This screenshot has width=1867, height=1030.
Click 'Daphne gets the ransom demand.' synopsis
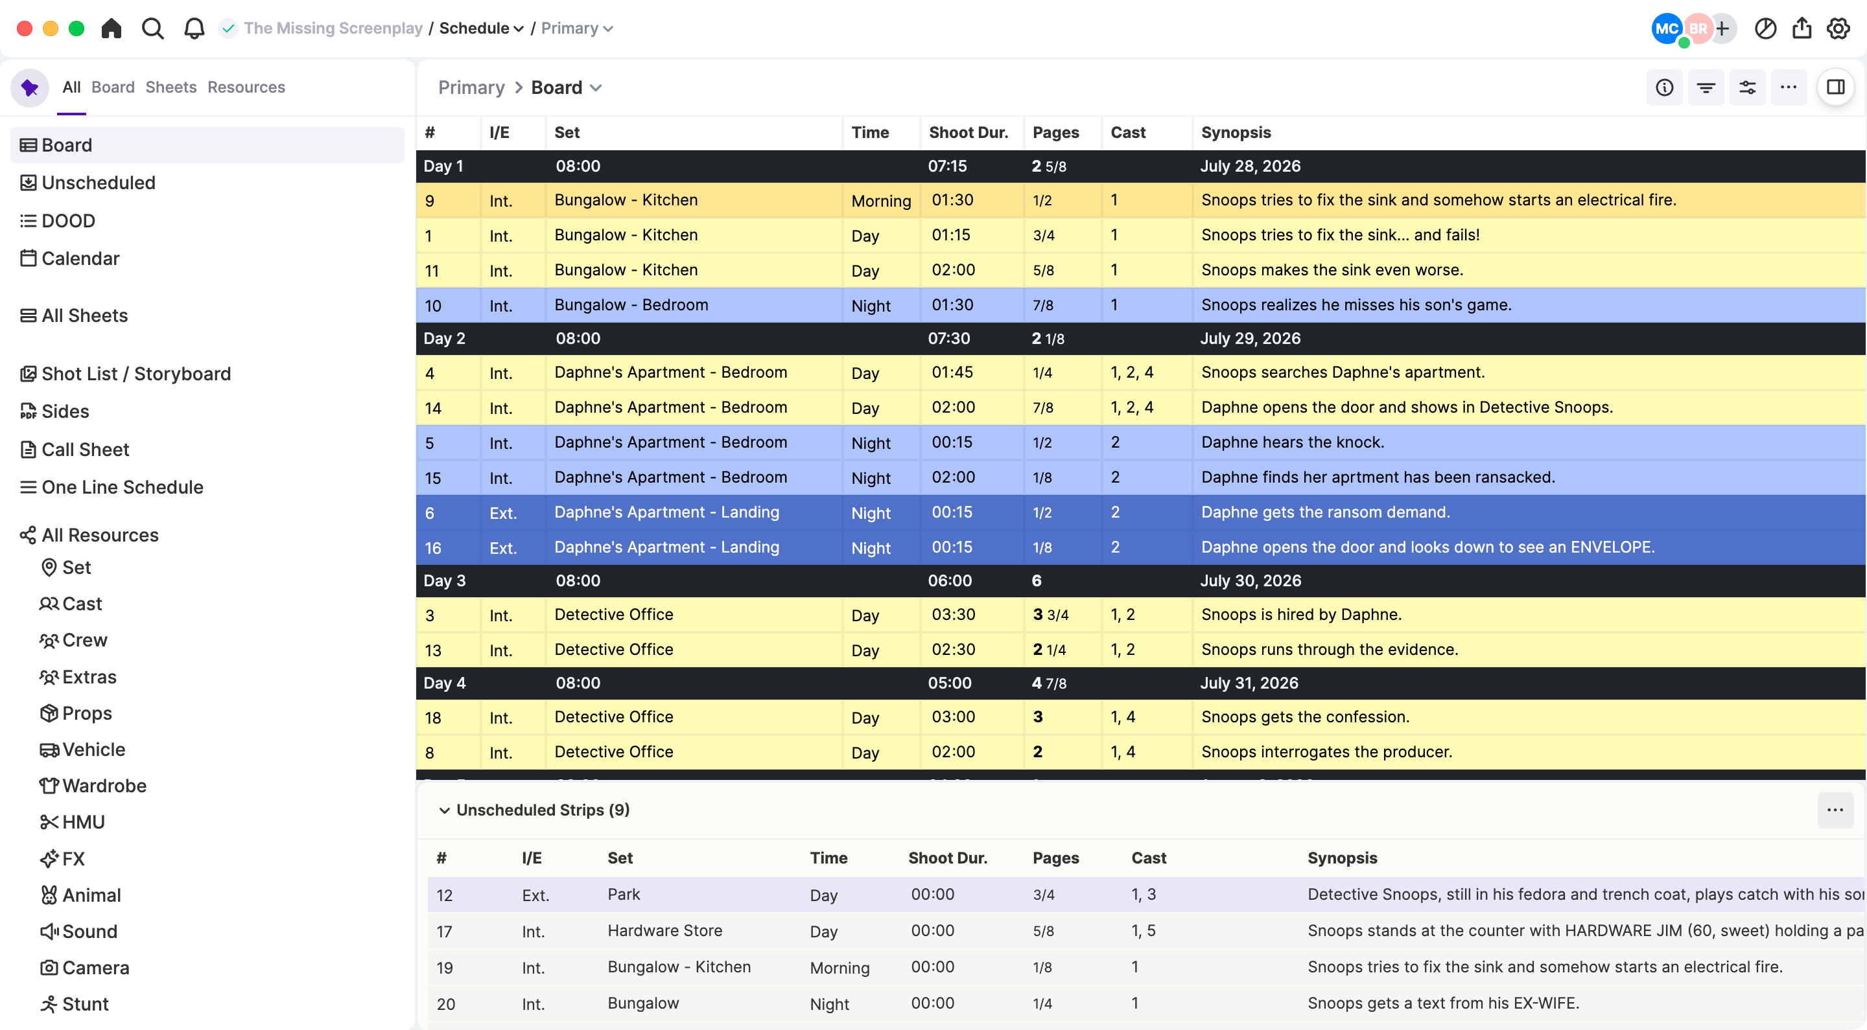tap(1326, 512)
